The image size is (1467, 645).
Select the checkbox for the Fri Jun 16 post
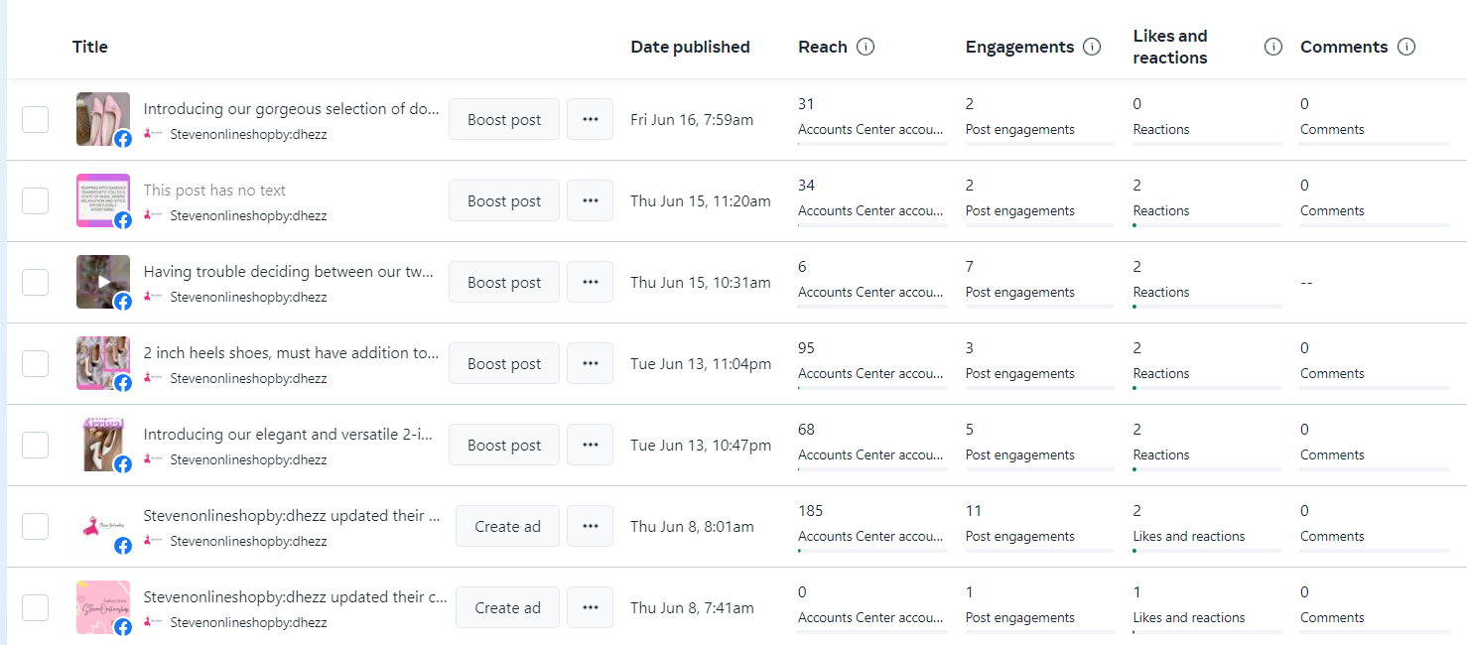tap(36, 119)
